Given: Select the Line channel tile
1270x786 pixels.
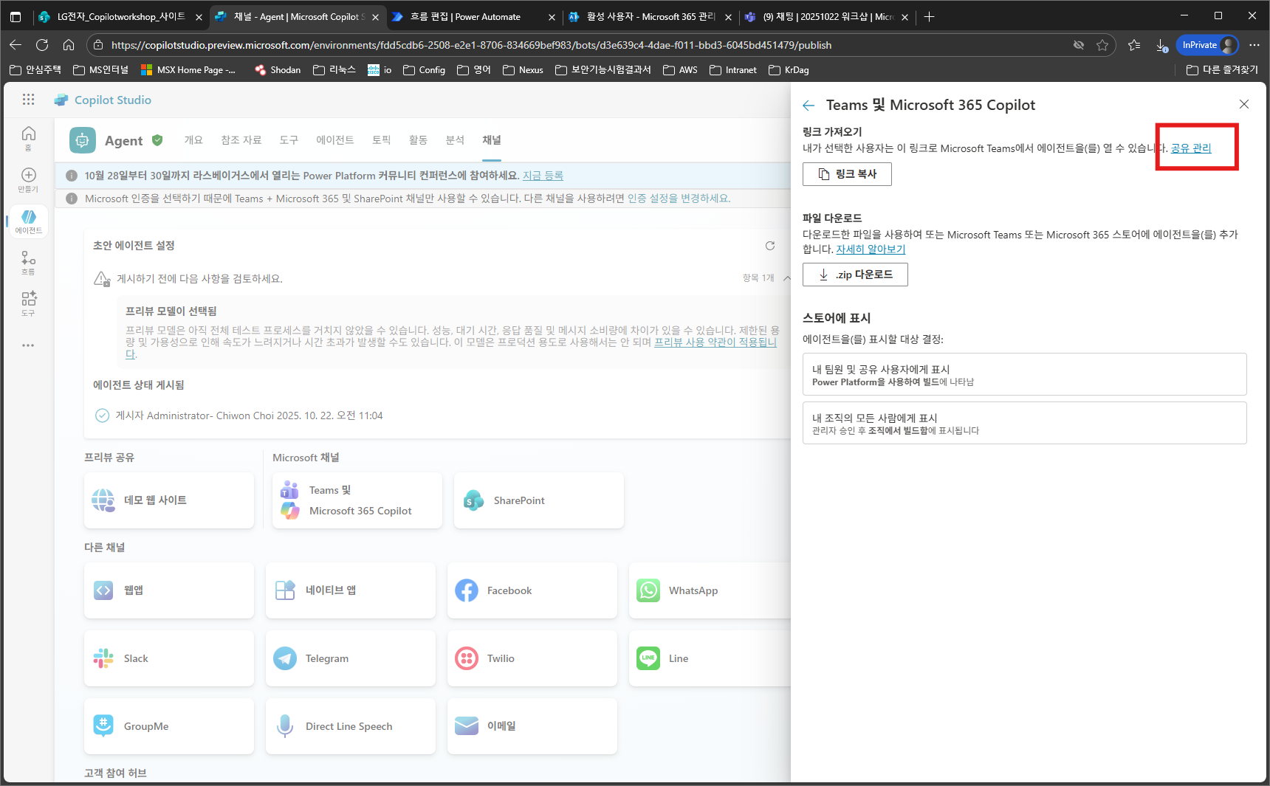Looking at the screenshot, I should (710, 658).
